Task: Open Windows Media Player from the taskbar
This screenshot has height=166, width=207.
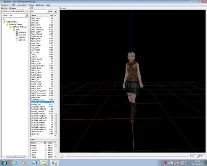Action: 24,163
